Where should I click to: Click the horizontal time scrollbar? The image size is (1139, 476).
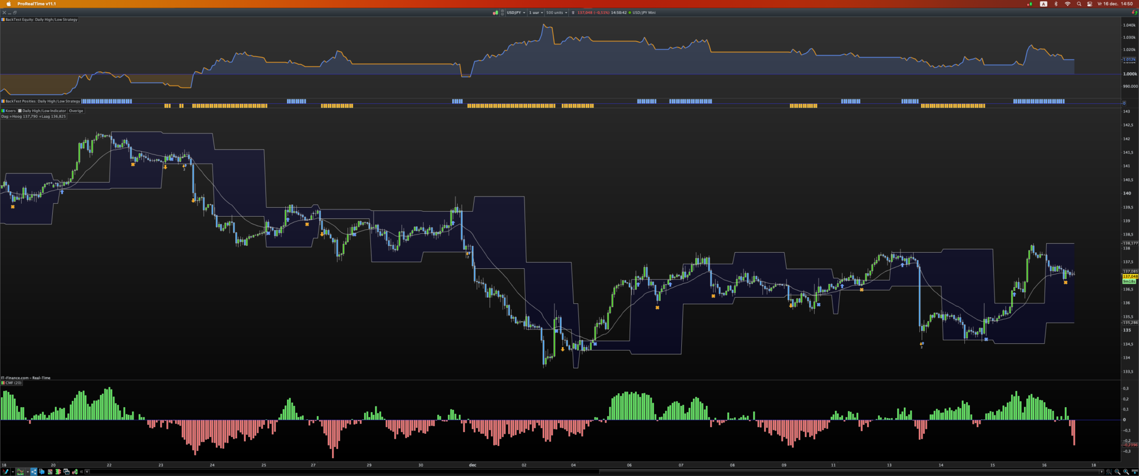[595, 472]
